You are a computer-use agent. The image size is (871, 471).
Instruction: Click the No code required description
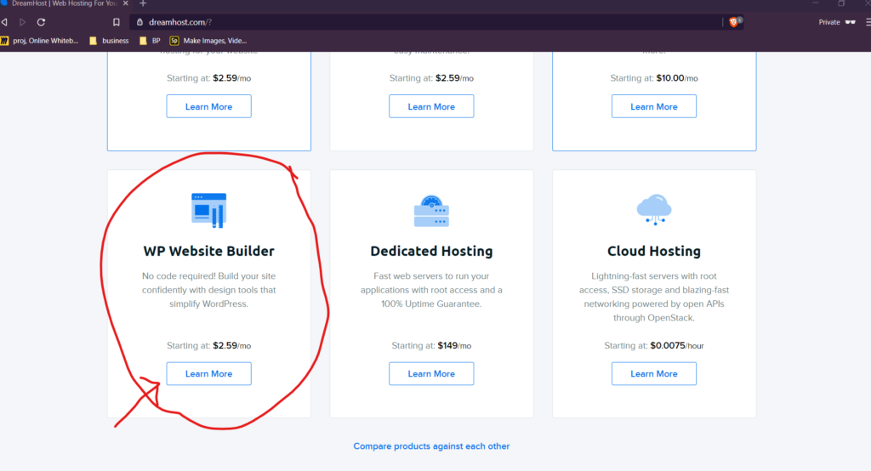[209, 290]
